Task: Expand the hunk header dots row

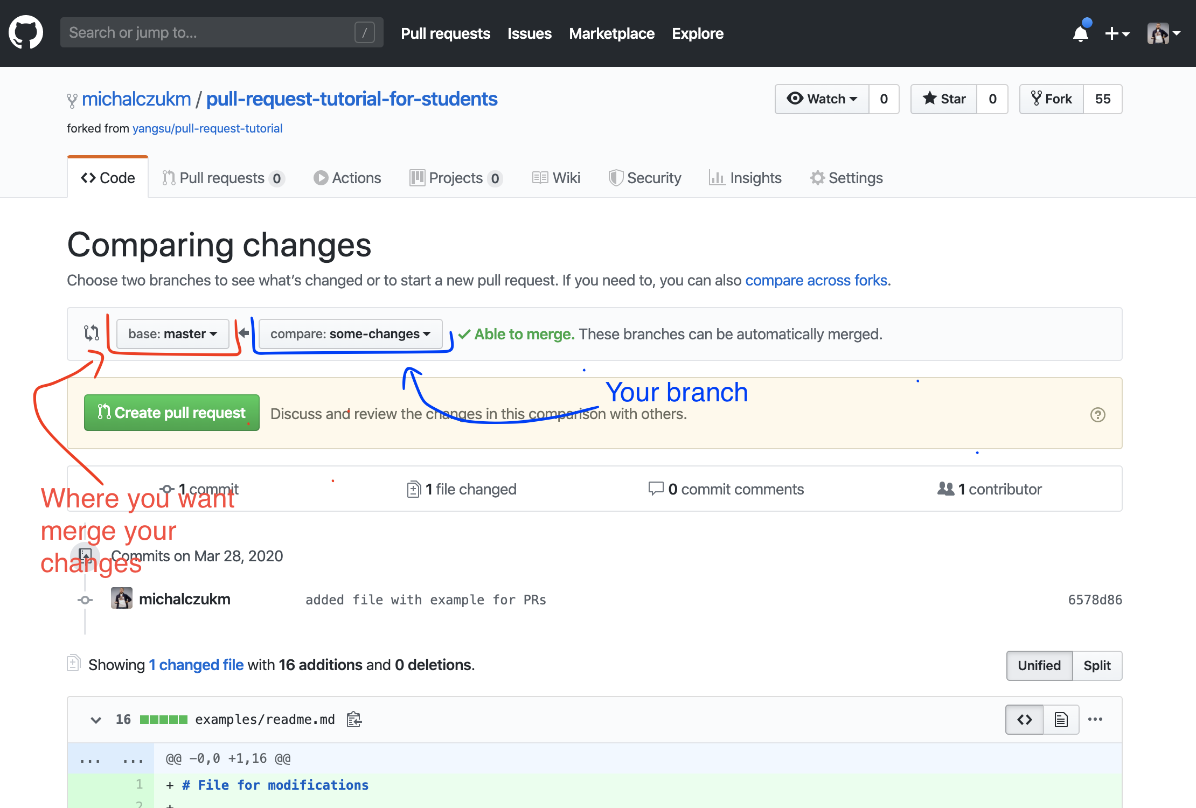Action: click(x=110, y=758)
